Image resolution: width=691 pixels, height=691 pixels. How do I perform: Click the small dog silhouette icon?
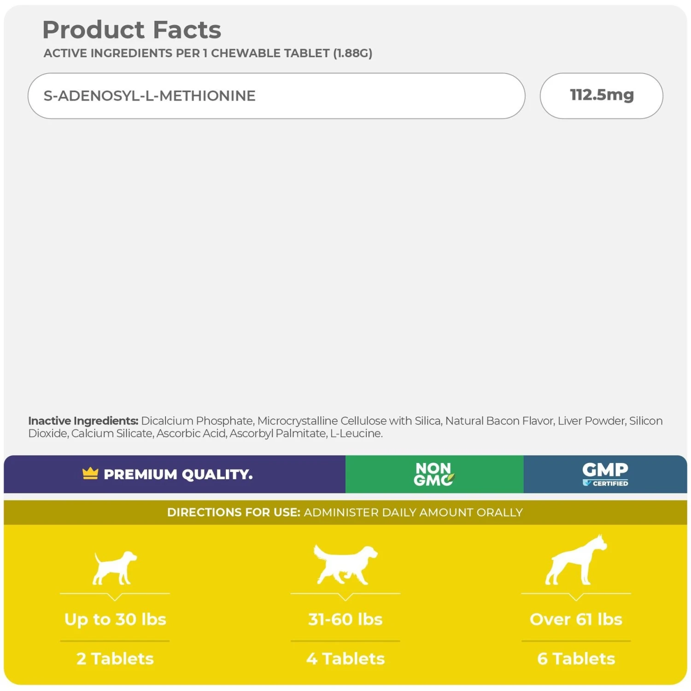click(x=114, y=568)
